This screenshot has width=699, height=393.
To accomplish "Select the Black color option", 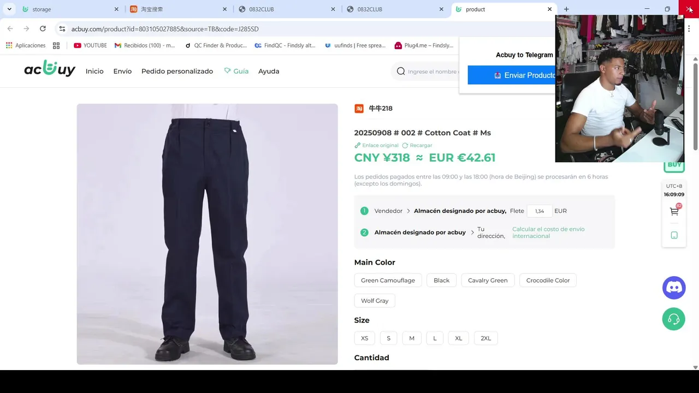I will (x=441, y=281).
